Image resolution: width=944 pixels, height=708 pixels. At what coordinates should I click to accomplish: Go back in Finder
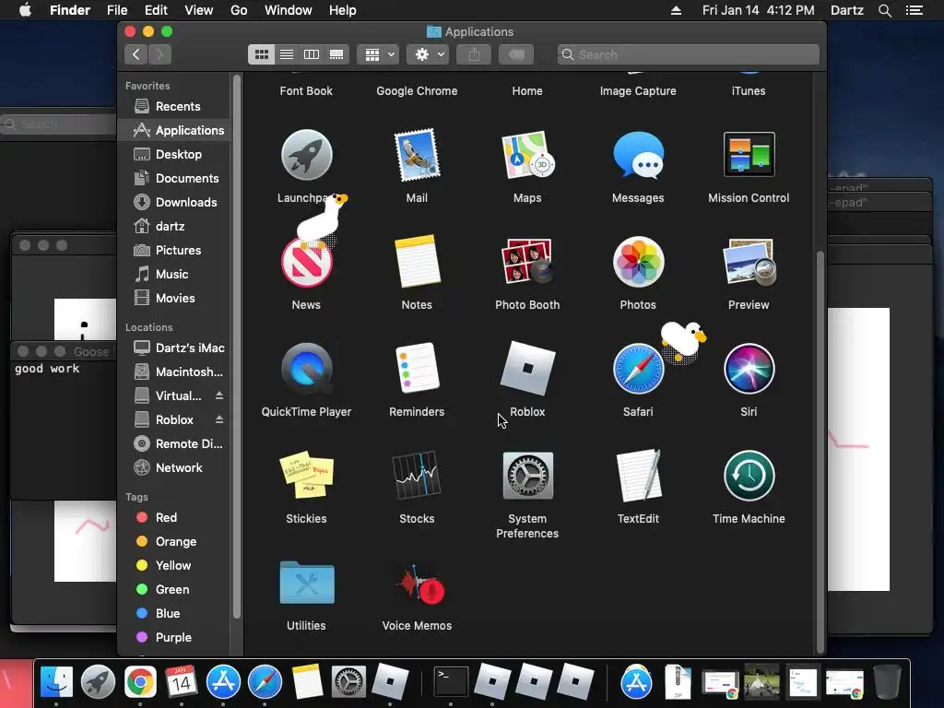(136, 54)
